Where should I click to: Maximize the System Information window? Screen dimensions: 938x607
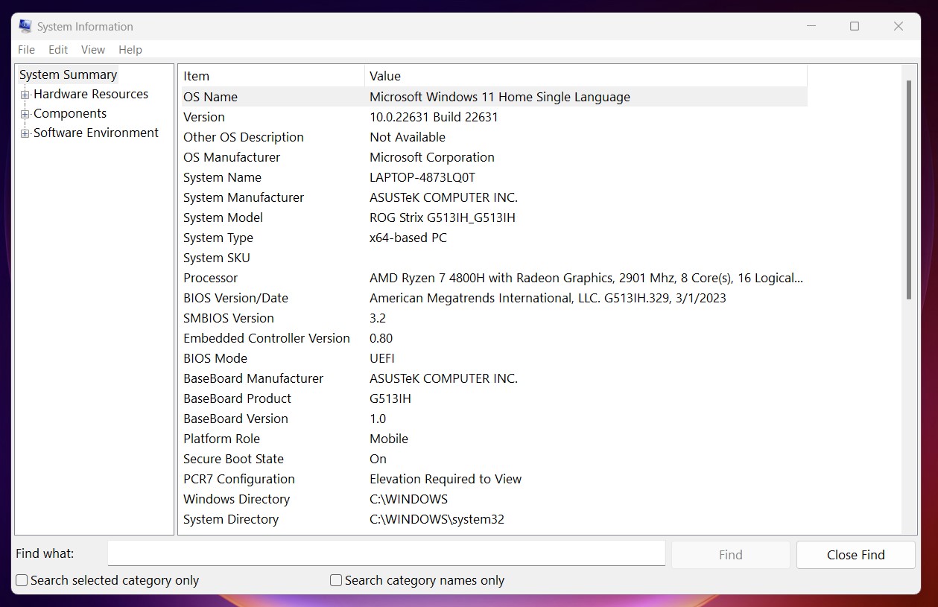pos(855,26)
